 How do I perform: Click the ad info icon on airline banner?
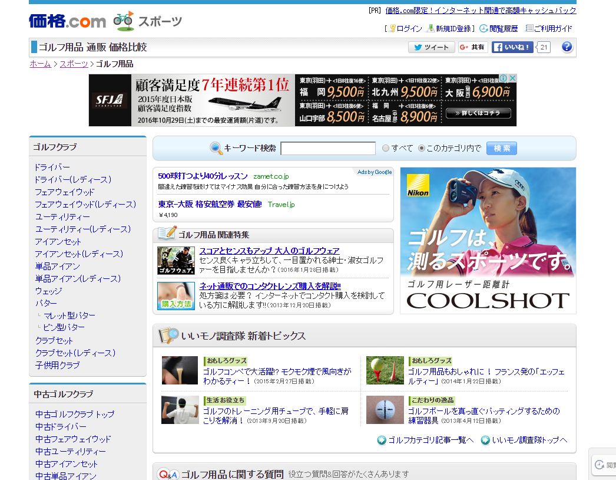504,78
